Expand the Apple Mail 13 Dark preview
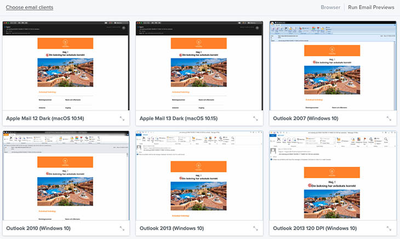400x239 pixels. pos(255,118)
